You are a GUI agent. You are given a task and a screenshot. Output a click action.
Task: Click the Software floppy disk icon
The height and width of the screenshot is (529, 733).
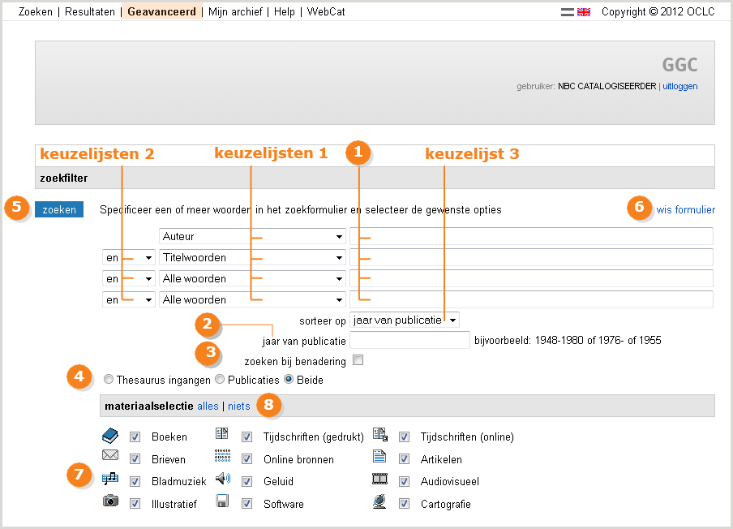[222, 501]
